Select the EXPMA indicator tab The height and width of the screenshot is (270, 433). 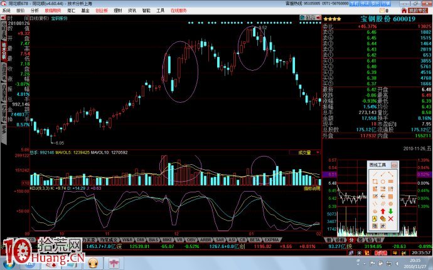pos(272,239)
